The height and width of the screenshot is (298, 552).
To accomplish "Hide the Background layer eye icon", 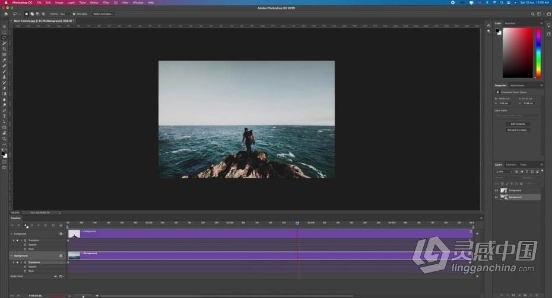I will pos(496,197).
